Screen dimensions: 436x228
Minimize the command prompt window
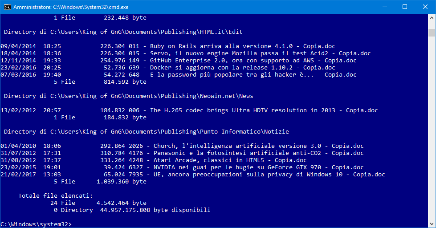click(x=384, y=7)
